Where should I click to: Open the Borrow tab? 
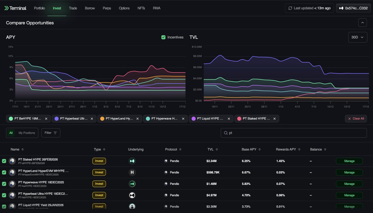pos(90,8)
